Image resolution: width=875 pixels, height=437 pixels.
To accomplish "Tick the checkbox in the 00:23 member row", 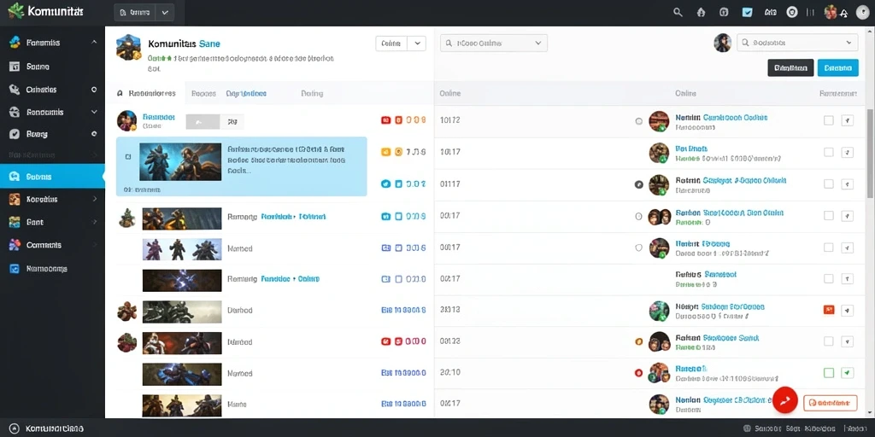I will 829,341.
